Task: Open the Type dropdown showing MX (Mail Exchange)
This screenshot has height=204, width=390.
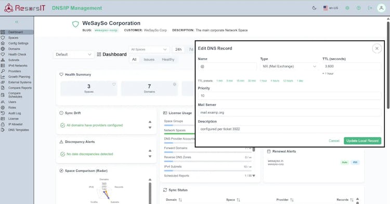Action: coord(289,66)
